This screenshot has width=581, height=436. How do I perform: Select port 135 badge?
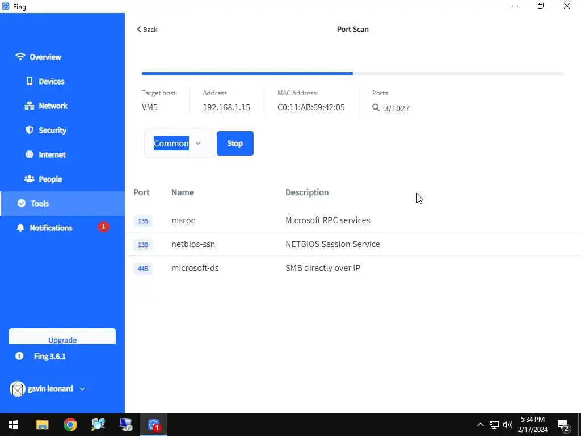click(142, 221)
